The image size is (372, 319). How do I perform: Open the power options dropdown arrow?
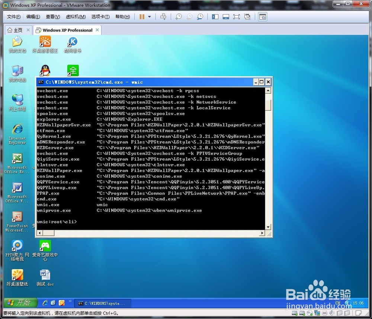click(x=150, y=17)
